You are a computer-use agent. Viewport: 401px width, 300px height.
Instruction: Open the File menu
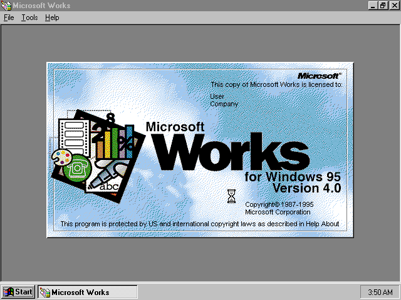[9, 17]
